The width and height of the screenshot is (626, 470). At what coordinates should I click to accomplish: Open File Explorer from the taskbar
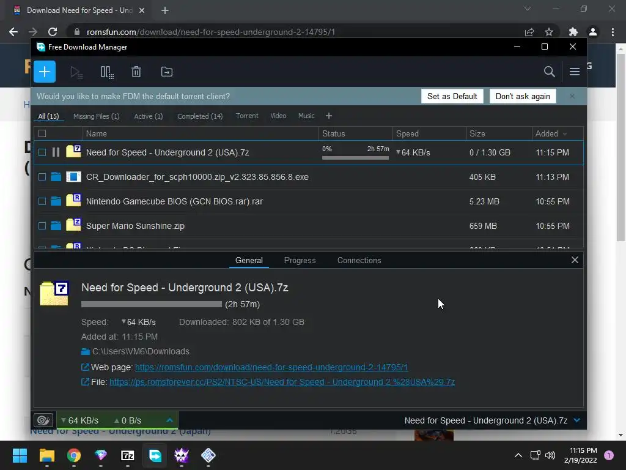[x=46, y=455]
